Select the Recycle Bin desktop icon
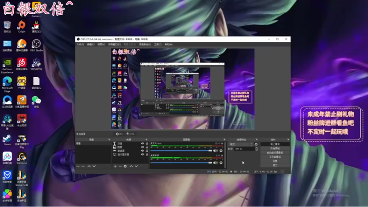368x207 pixels. 7,27
